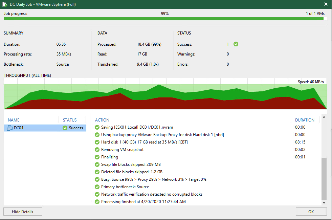
Task: Select 'Network traffic verification detected no corrupted blocks' entry
Action: coord(152,194)
